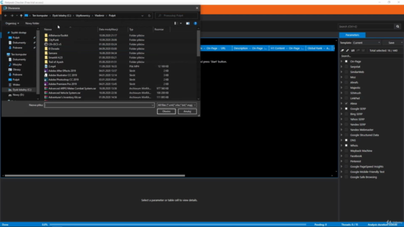The height and width of the screenshot is (227, 404).
Task: Go forward in the file dialog
Action: point(12,16)
